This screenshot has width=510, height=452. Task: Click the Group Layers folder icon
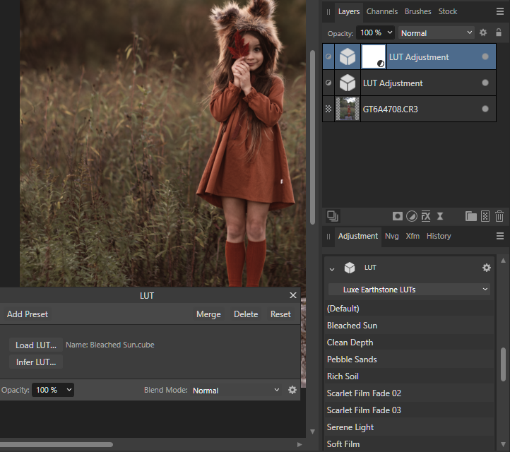point(470,216)
